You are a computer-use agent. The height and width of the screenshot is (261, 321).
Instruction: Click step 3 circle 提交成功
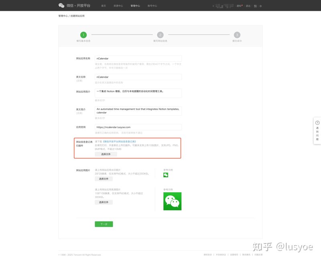click(237, 35)
